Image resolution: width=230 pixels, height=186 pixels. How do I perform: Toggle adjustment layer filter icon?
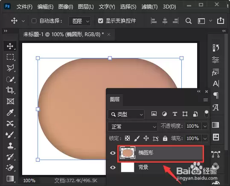pyautogui.click(x=164, y=114)
